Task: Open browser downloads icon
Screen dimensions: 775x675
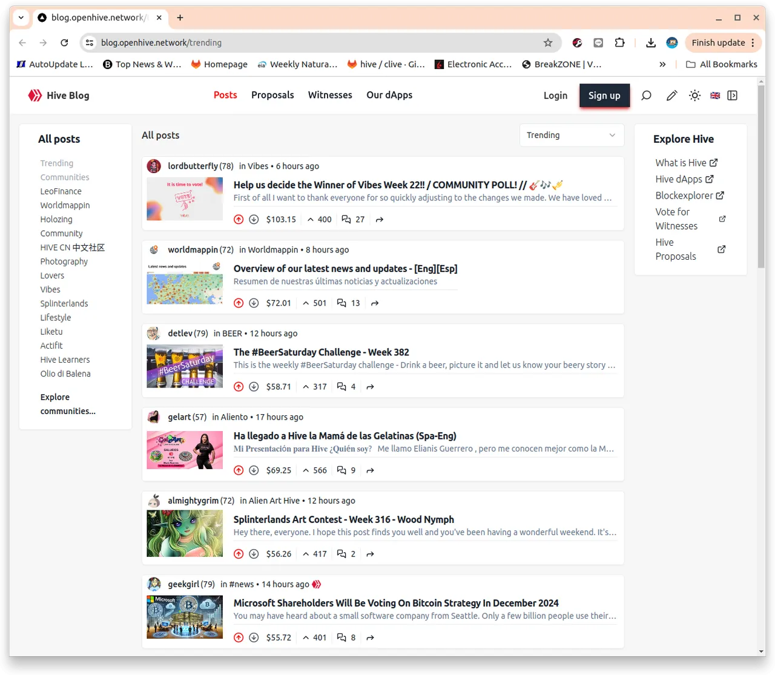Action: 651,42
